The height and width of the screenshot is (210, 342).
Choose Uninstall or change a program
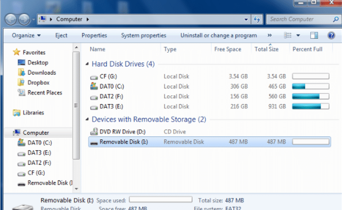pyautogui.click(x=219, y=35)
